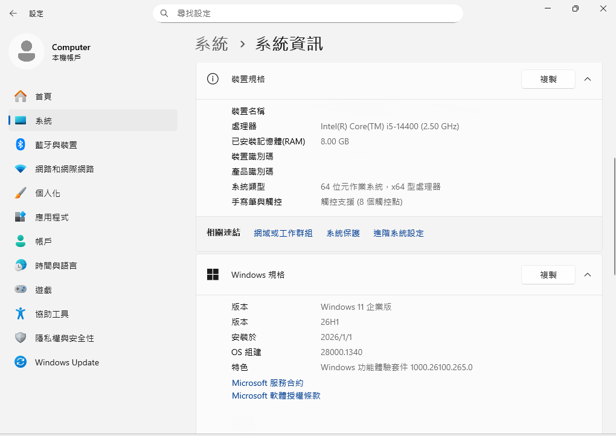The height and width of the screenshot is (436, 616).
Task: Open 個人化 paintbrush icon
Action: click(21, 193)
